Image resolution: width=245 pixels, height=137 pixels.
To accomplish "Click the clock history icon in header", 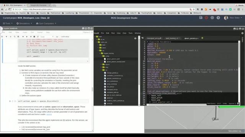I will point(218,18).
